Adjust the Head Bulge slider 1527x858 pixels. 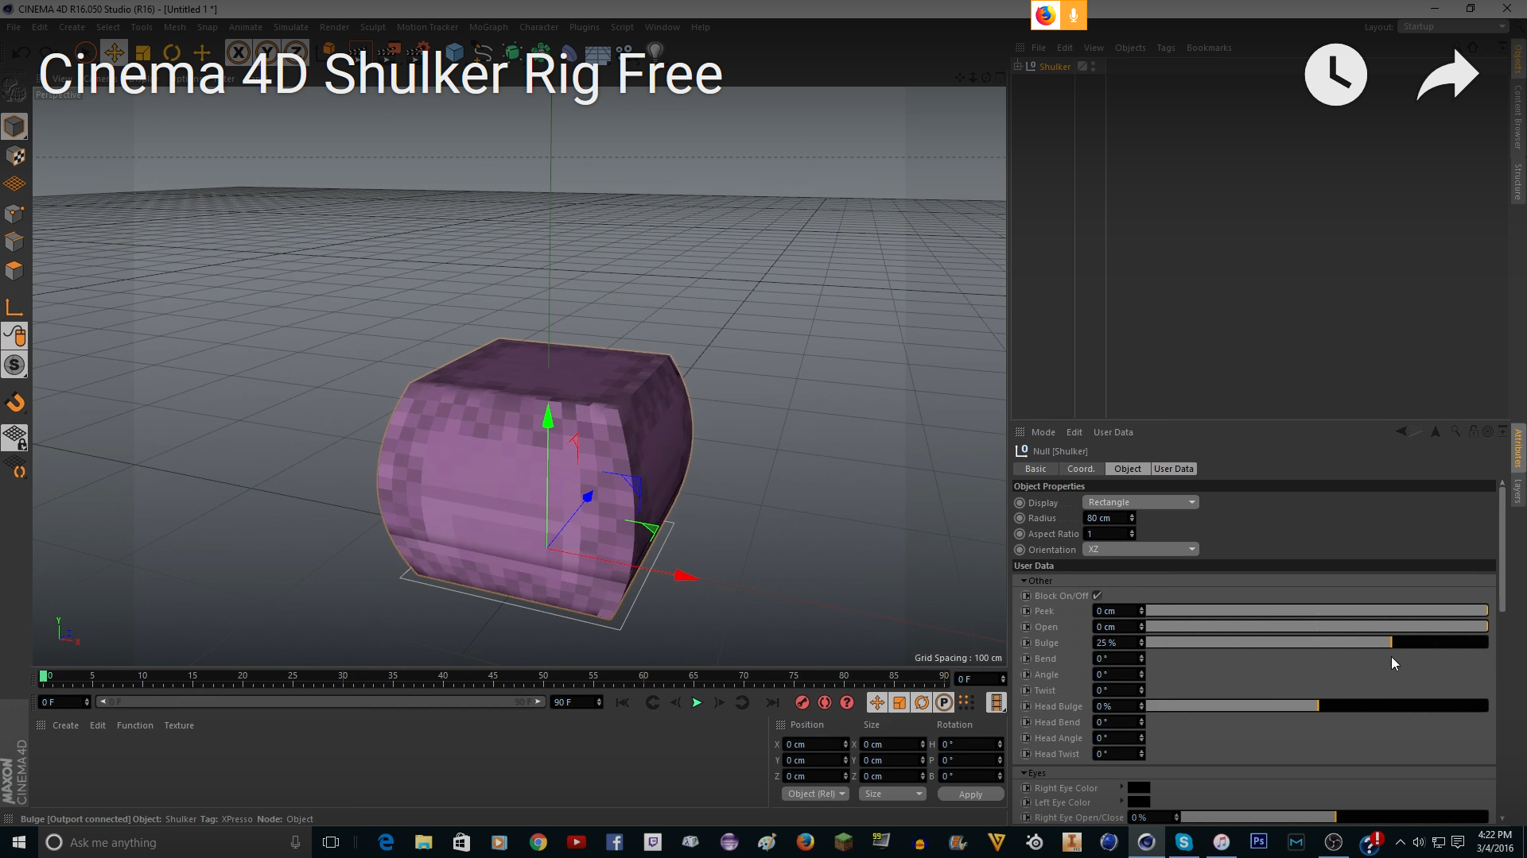1317,705
